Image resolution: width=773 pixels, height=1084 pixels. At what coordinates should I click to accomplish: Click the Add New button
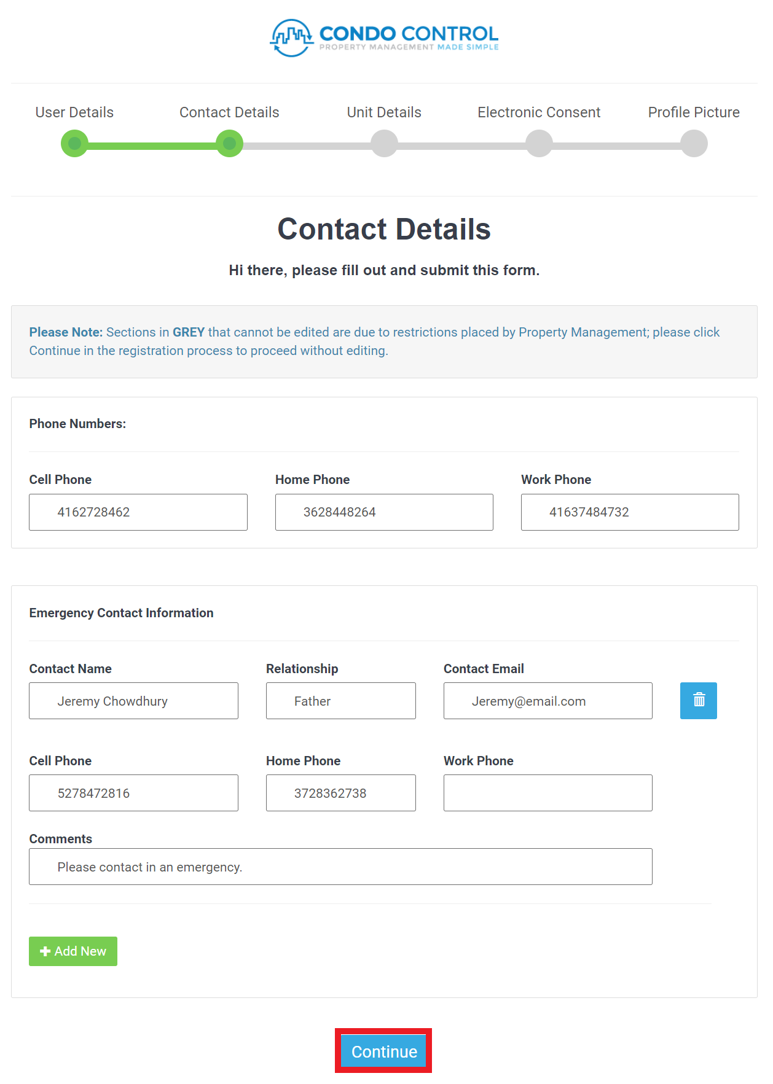coord(73,951)
